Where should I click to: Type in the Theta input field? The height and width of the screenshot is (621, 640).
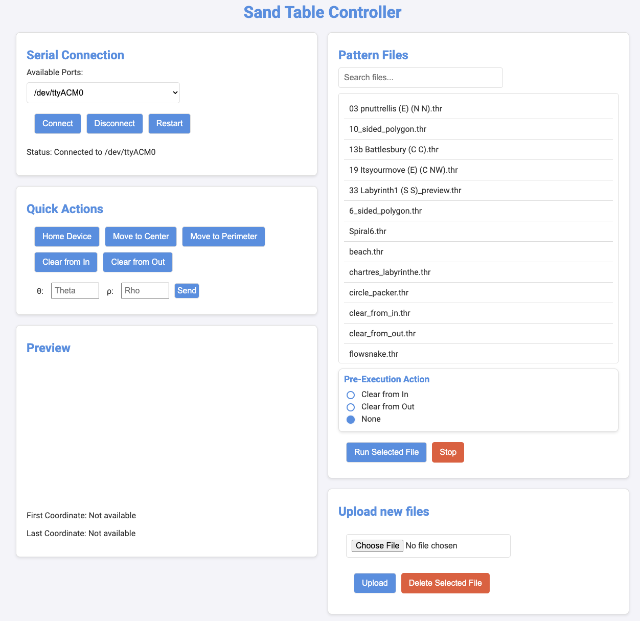point(75,291)
